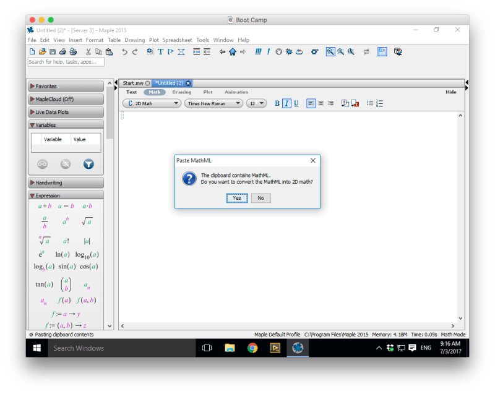Image resolution: width=495 pixels, height=394 pixels.
Task: Open gear settings icon in toolbar
Action: click(x=314, y=52)
